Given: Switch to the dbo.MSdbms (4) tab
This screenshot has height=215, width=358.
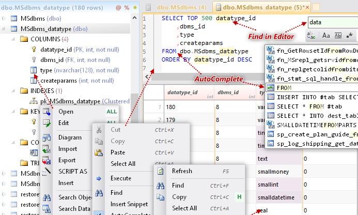Looking at the screenshot, I should pyautogui.click(x=181, y=7).
